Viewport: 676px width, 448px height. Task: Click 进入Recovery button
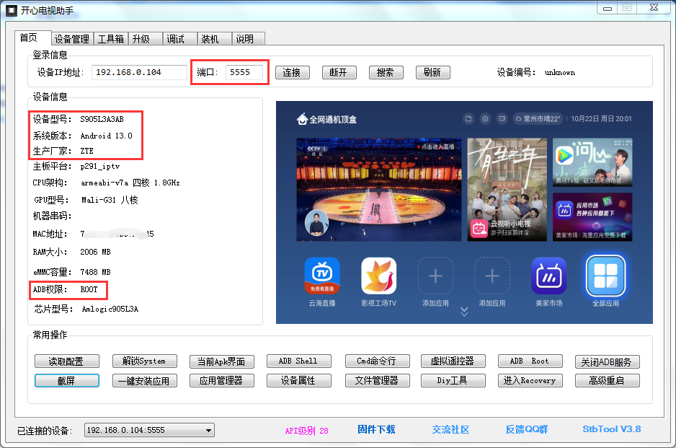coord(530,381)
